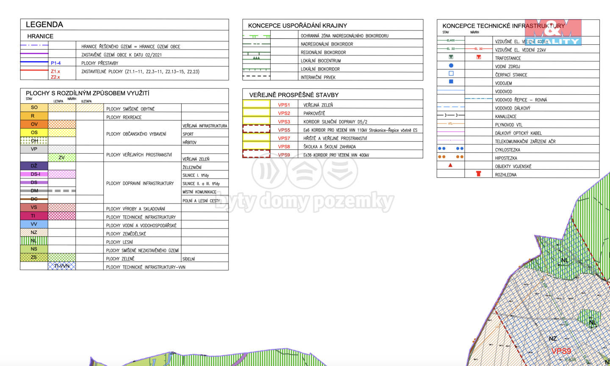Click the green striped NL forest swatch
610x366 pixels.
[34, 241]
